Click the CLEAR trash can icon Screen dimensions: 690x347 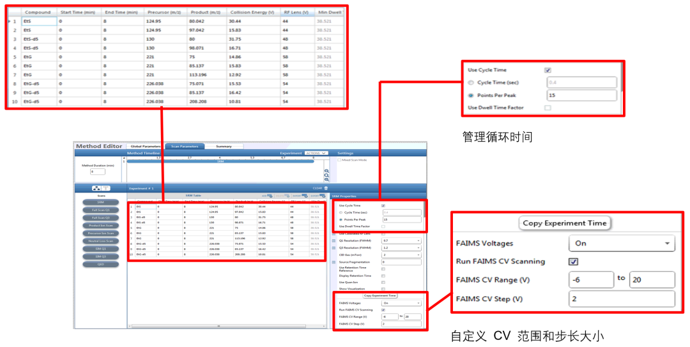point(326,188)
